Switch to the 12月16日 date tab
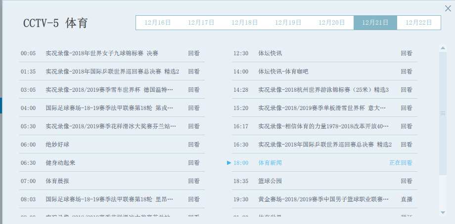Screen dimensions: 455x224 click(x=157, y=23)
